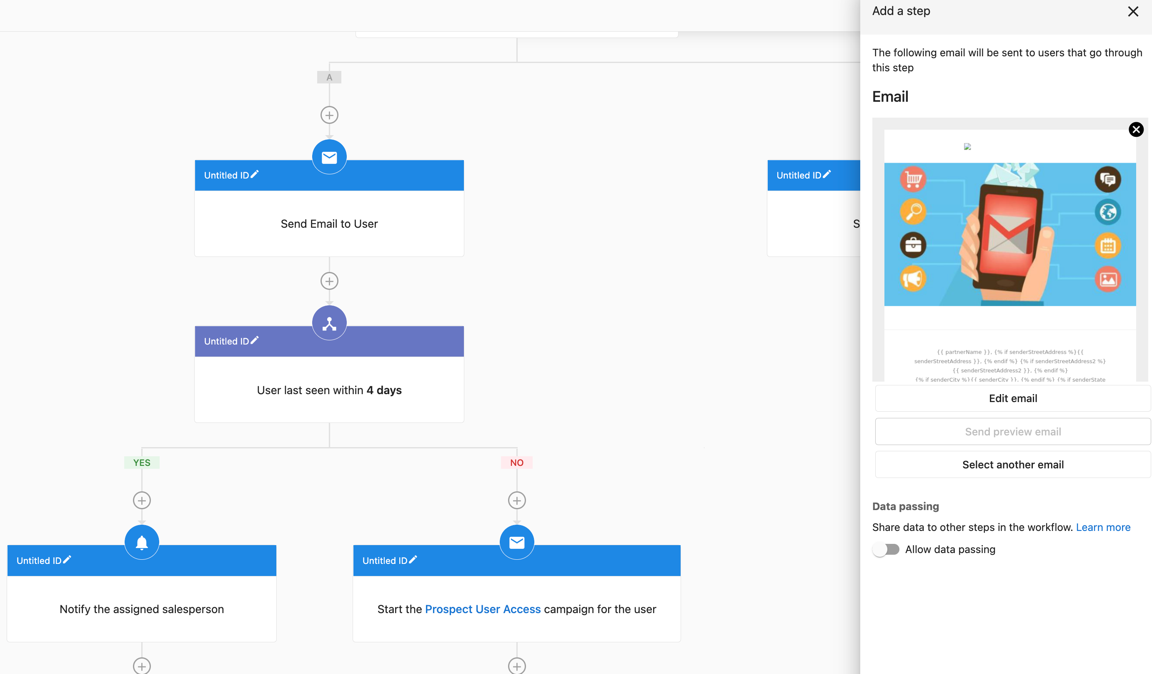Image resolution: width=1152 pixels, height=674 pixels.
Task: Click the plus icon on YES branch path
Action: (x=142, y=500)
